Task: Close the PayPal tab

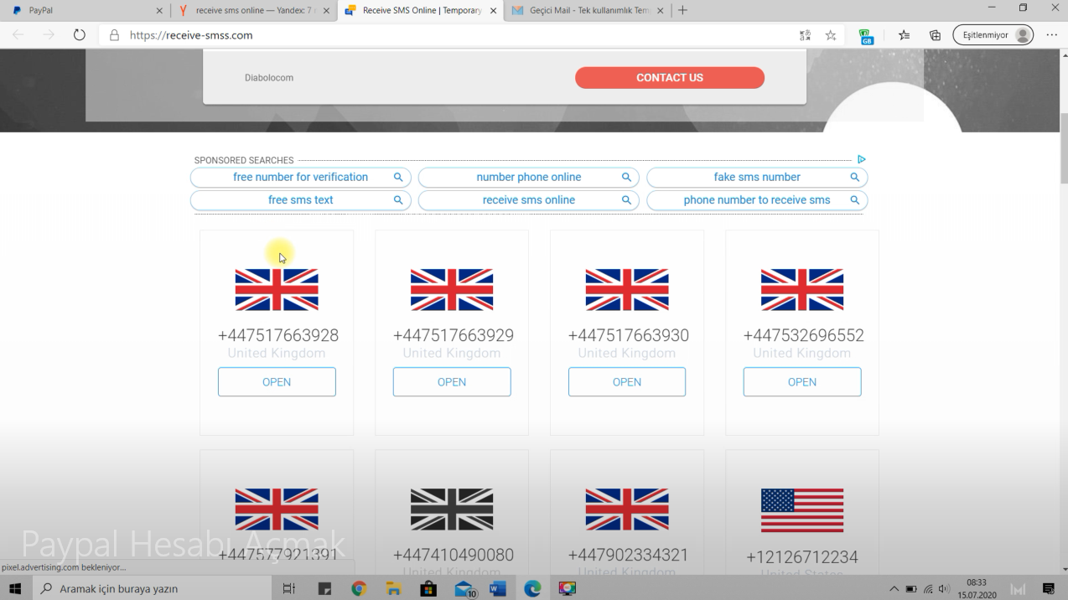Action: pos(159,11)
